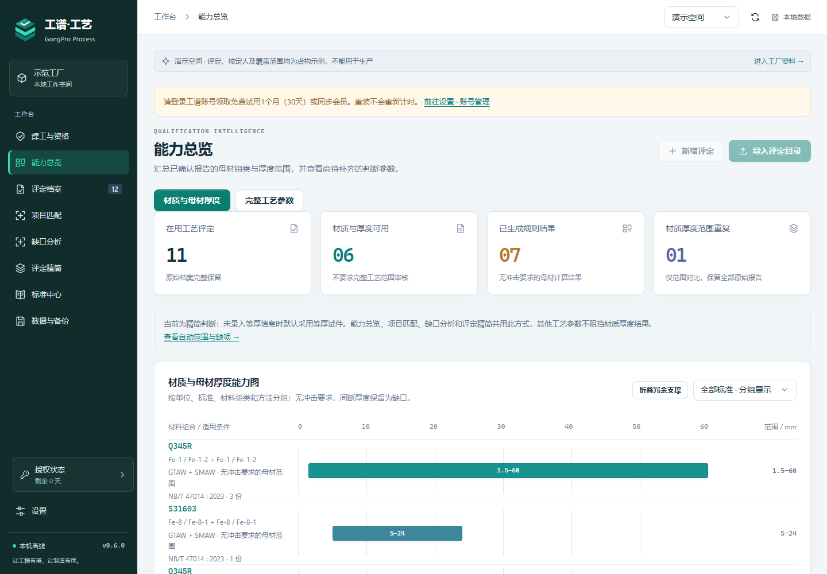Switch to the 完整工艺参数 tab

(x=269, y=200)
